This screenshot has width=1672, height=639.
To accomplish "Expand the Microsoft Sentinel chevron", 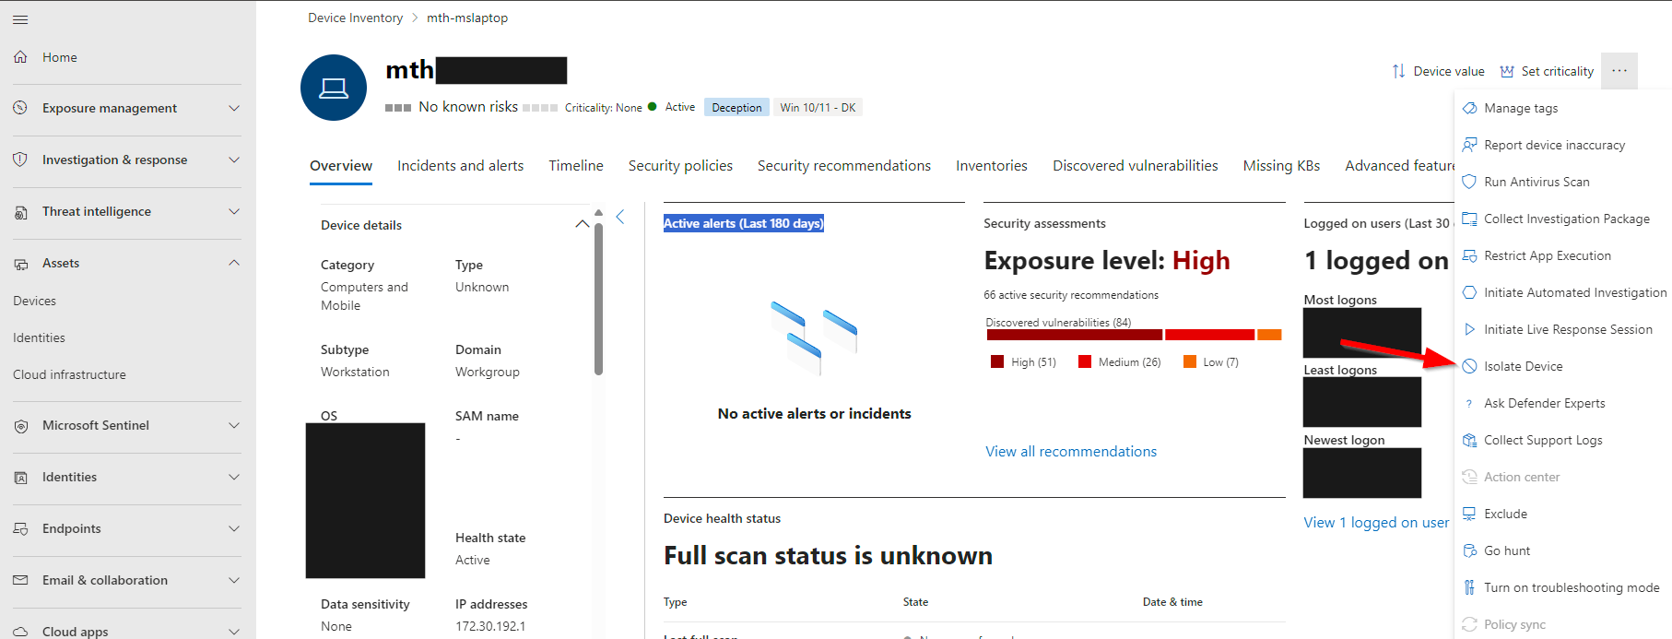I will click(x=234, y=425).
